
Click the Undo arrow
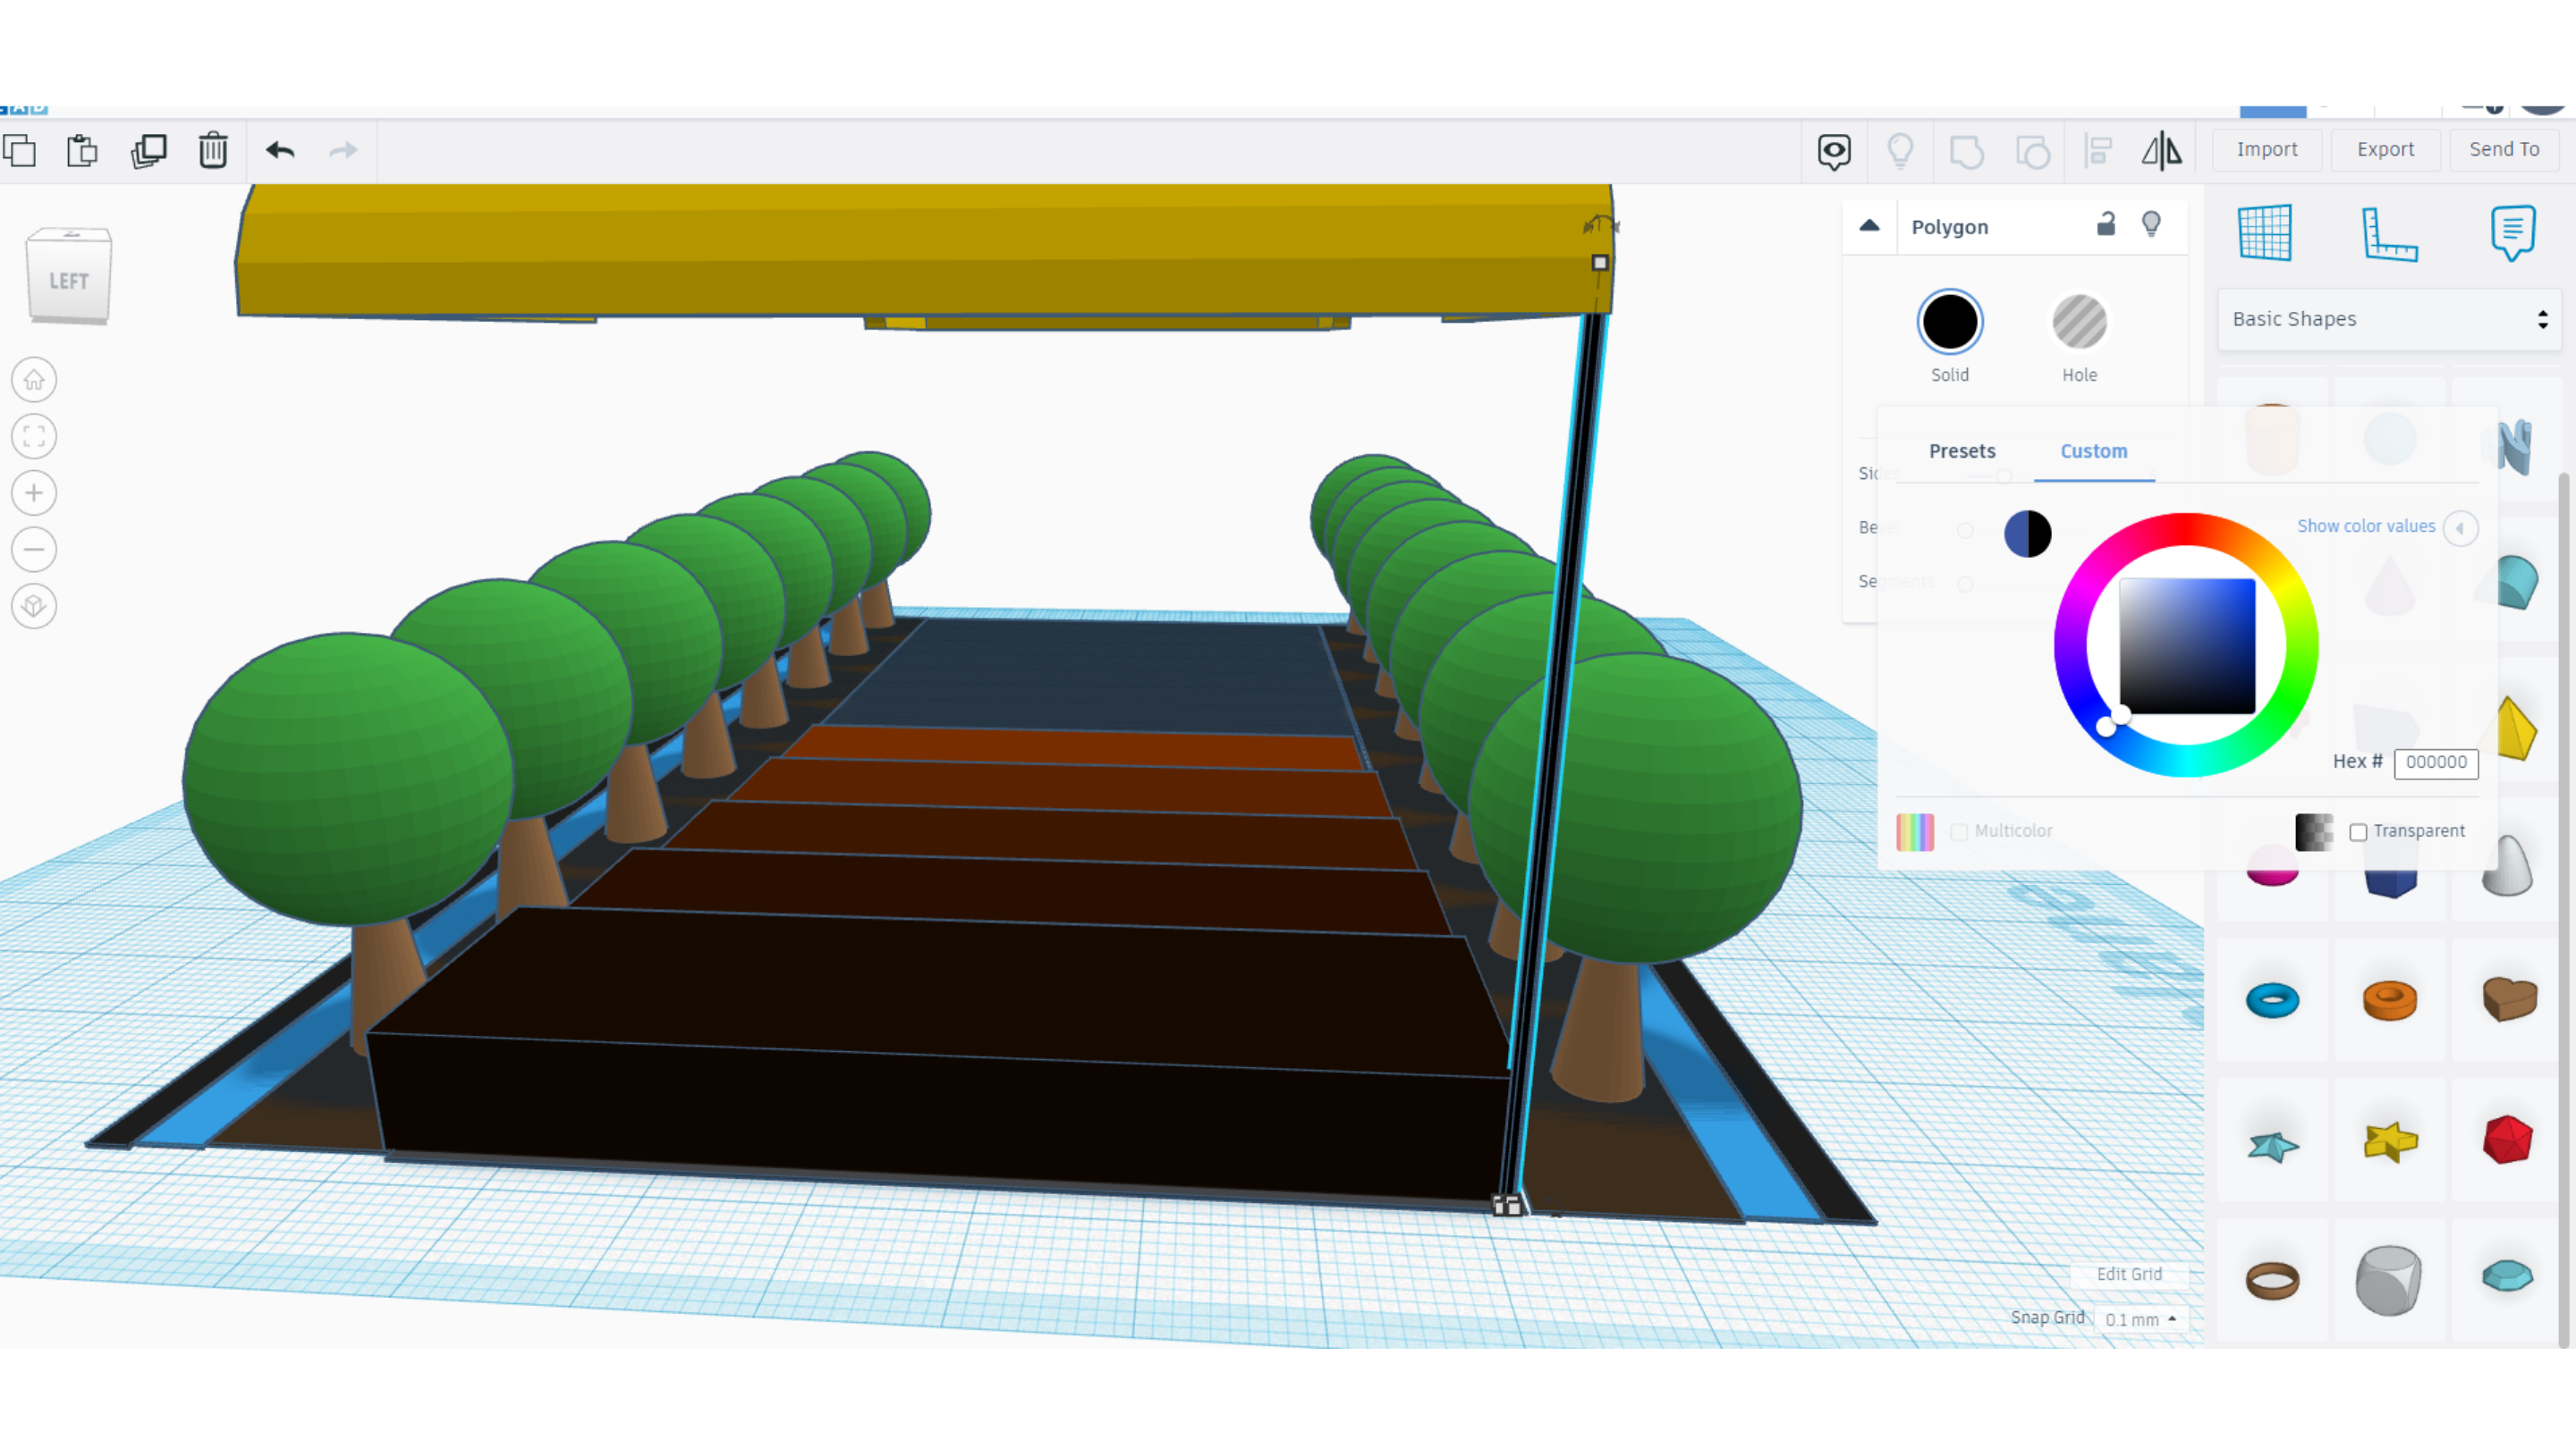point(280,151)
